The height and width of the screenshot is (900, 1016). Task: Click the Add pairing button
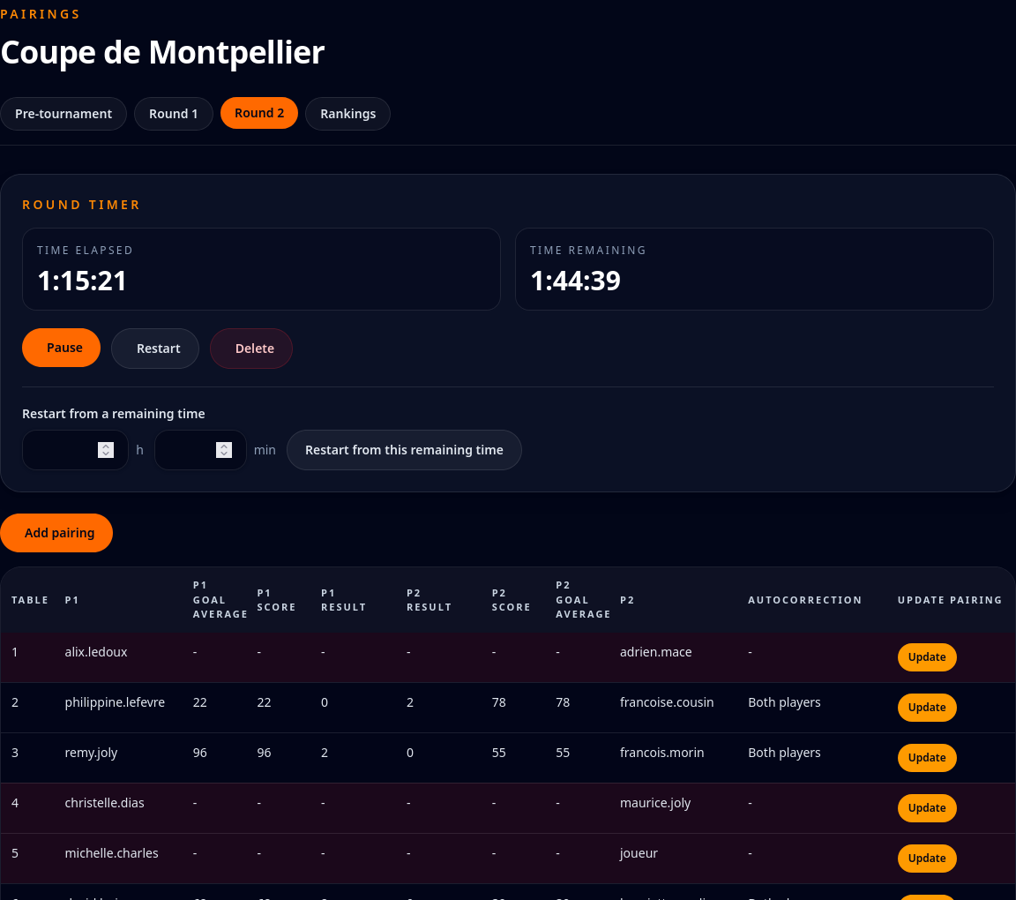tap(56, 533)
